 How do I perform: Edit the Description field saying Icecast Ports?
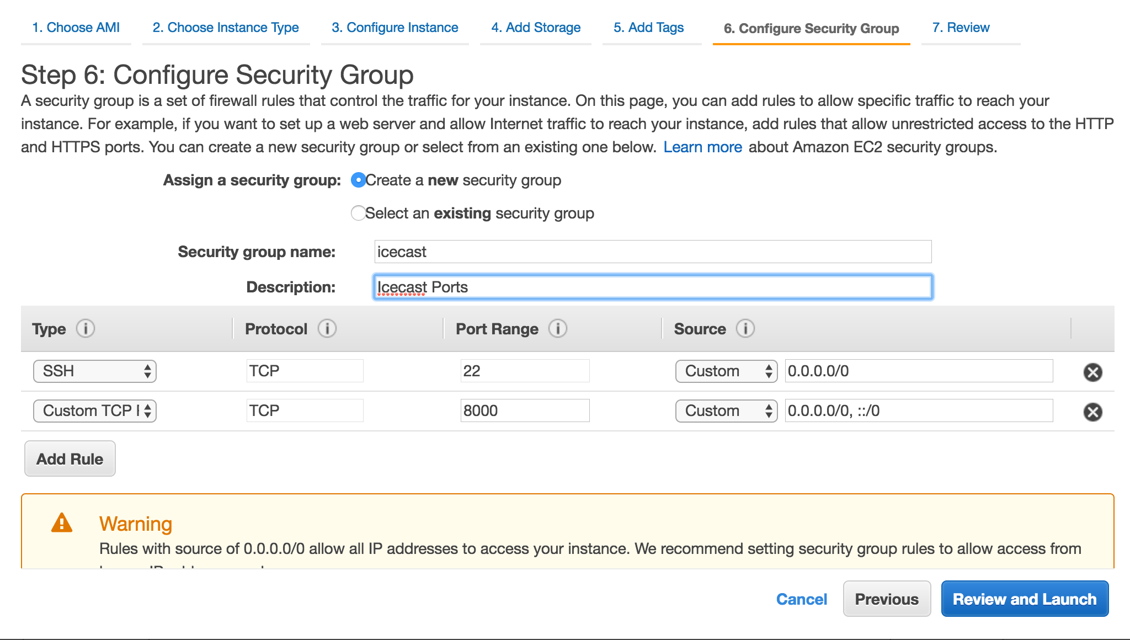651,287
